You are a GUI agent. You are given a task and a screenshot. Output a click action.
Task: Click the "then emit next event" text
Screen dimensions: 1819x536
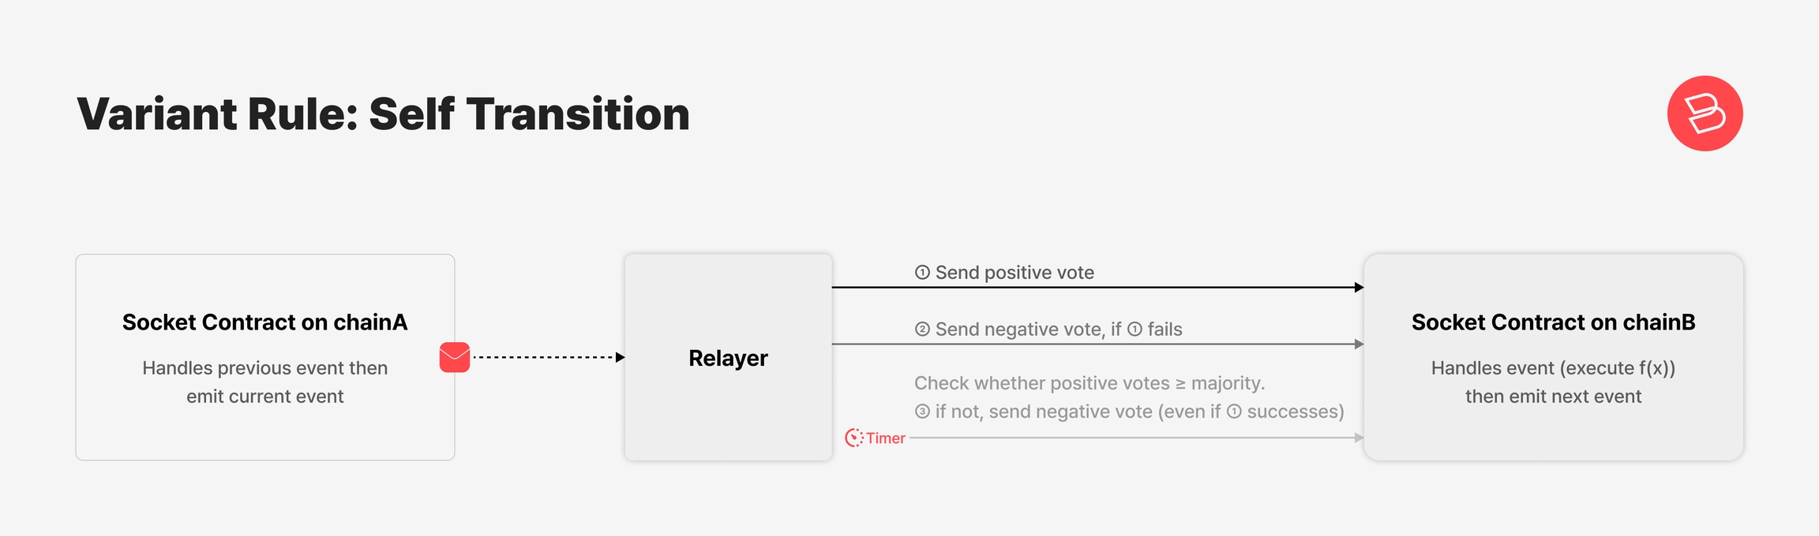pyautogui.click(x=1553, y=396)
